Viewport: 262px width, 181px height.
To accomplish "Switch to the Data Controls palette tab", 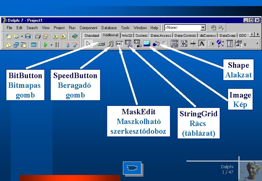I will tap(185, 36).
